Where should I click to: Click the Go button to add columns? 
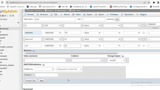click(x=117, y=19)
